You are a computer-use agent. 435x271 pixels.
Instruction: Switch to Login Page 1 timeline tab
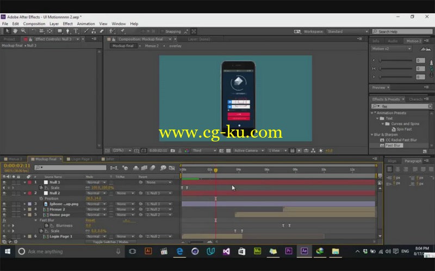click(x=81, y=159)
